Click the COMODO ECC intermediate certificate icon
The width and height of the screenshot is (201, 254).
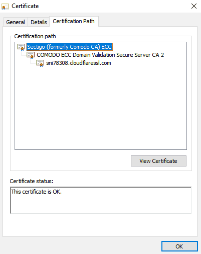pyautogui.click(x=31, y=55)
